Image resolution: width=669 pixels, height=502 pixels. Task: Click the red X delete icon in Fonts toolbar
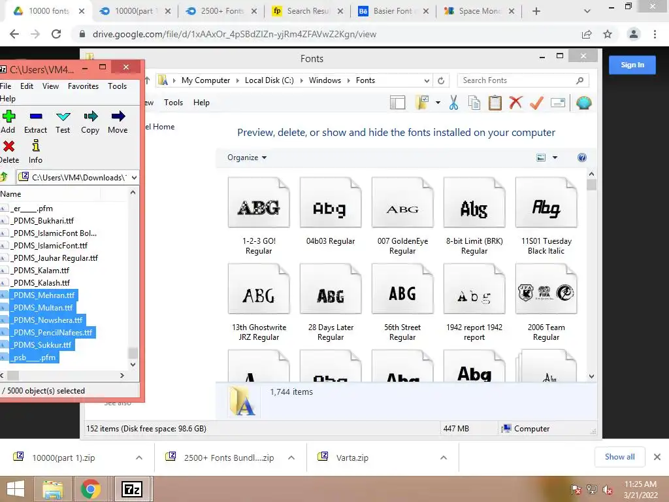point(515,103)
